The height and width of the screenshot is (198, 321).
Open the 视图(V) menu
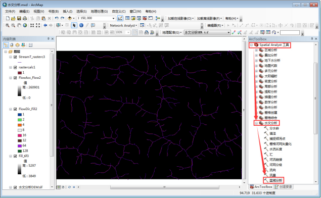[39, 12]
